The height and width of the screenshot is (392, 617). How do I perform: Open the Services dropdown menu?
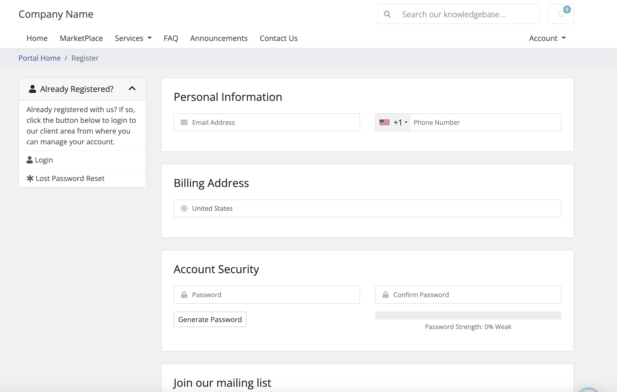[133, 38]
